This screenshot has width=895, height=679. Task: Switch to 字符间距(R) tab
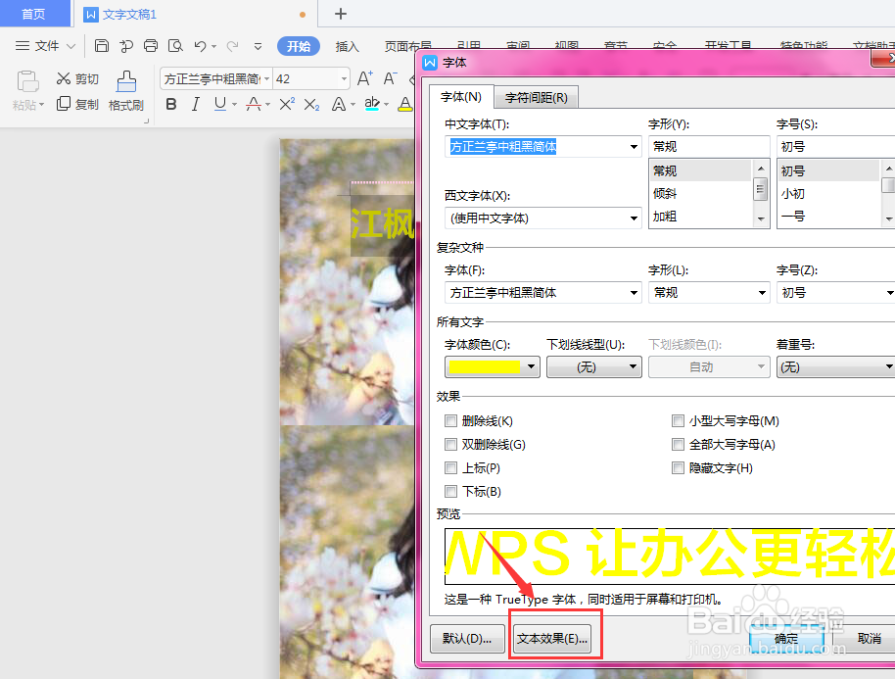click(536, 98)
